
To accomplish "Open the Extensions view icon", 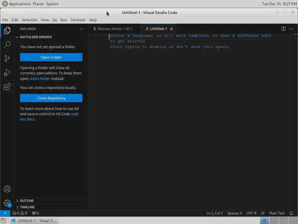I will click(7, 87).
